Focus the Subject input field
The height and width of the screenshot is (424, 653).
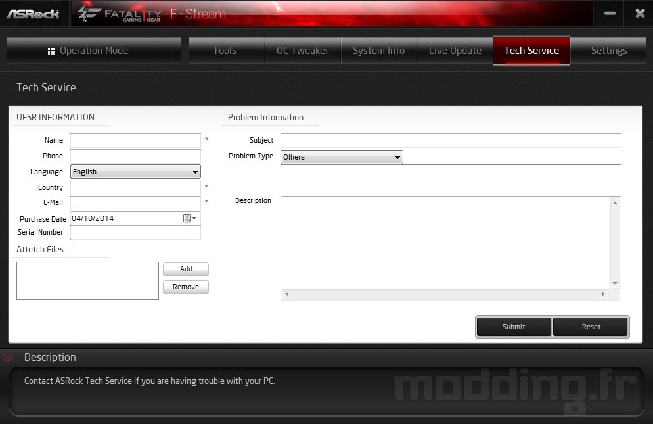coord(451,141)
